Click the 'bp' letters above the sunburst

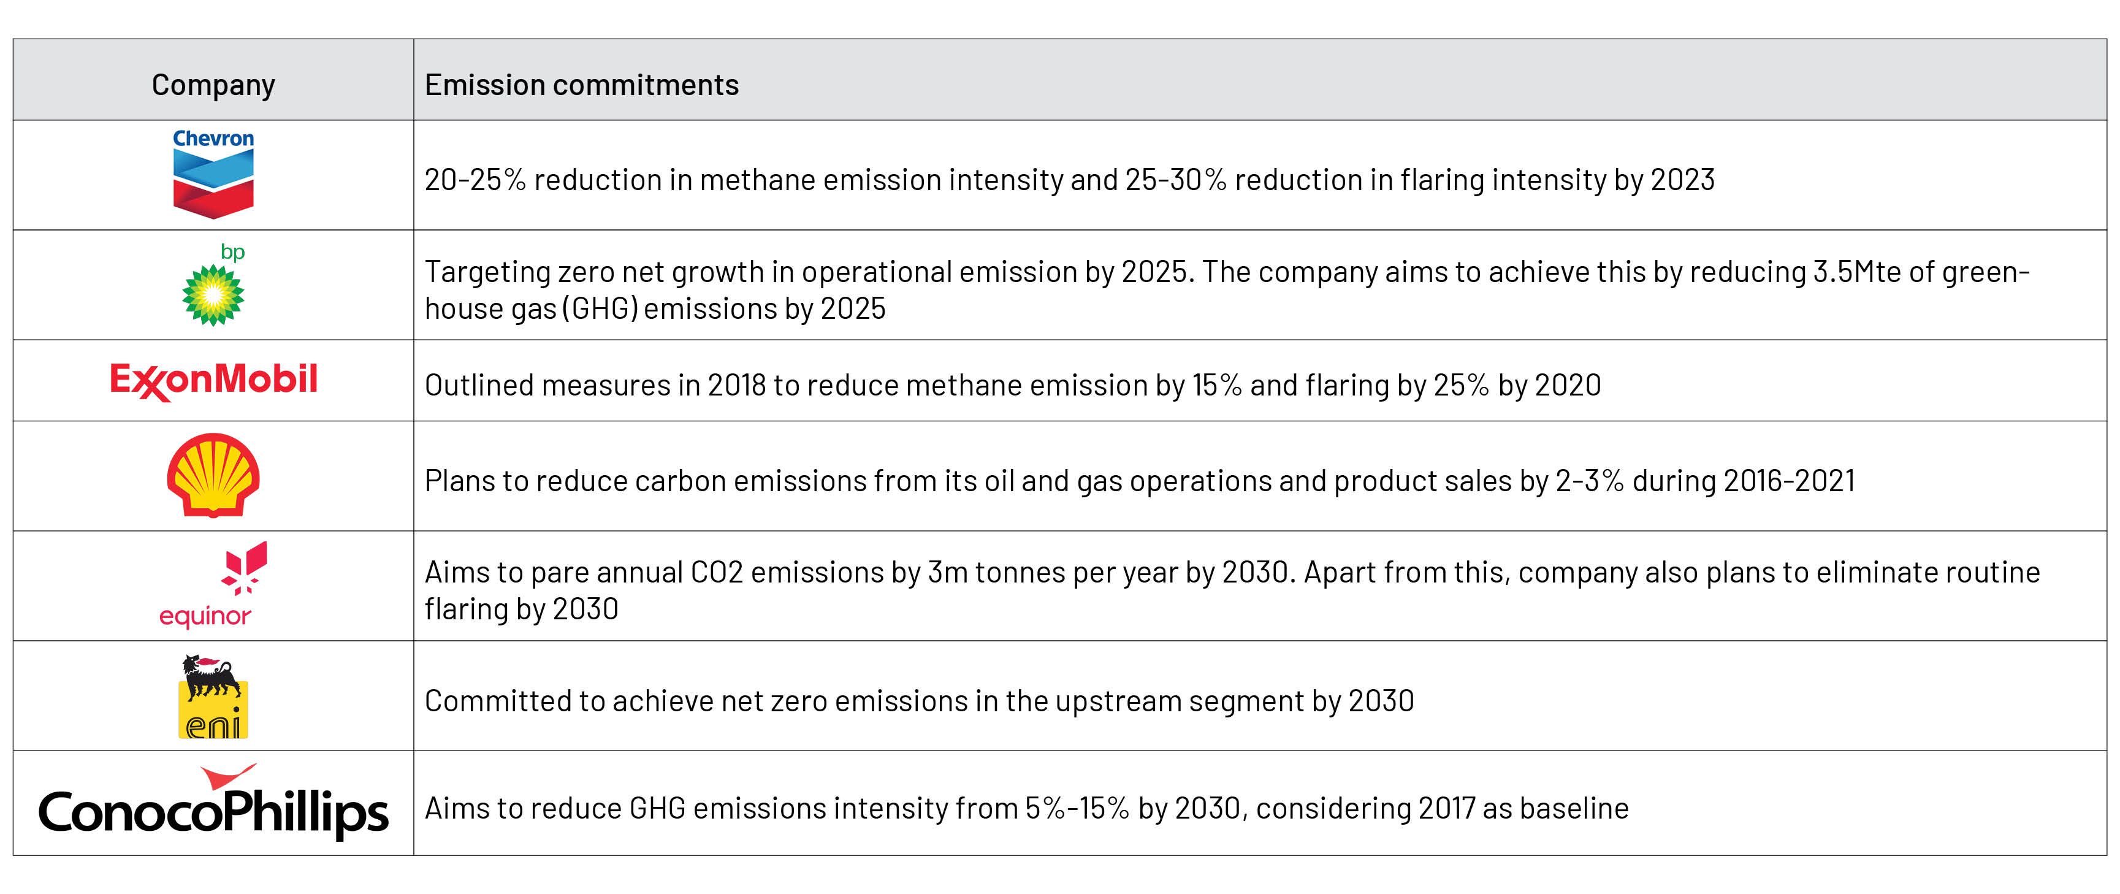point(233,252)
